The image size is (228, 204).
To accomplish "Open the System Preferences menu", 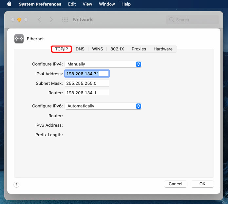I will tap(40, 4).
